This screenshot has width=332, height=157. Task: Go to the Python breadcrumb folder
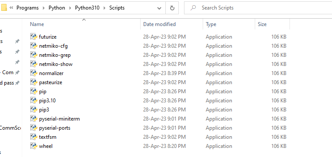[57, 8]
